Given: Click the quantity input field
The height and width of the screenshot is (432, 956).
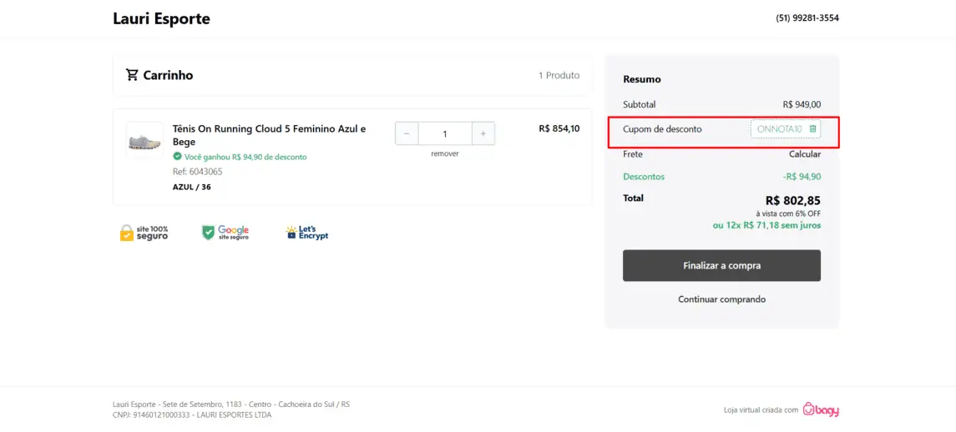Looking at the screenshot, I should click(445, 133).
